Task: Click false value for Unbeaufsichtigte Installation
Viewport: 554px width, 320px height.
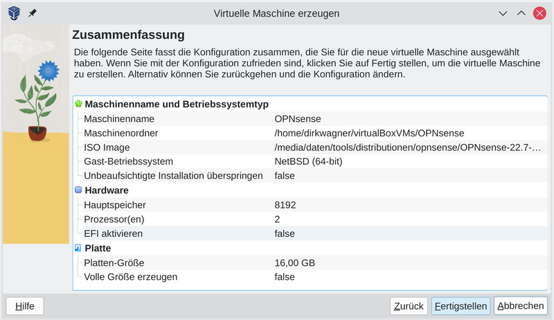Action: click(285, 175)
